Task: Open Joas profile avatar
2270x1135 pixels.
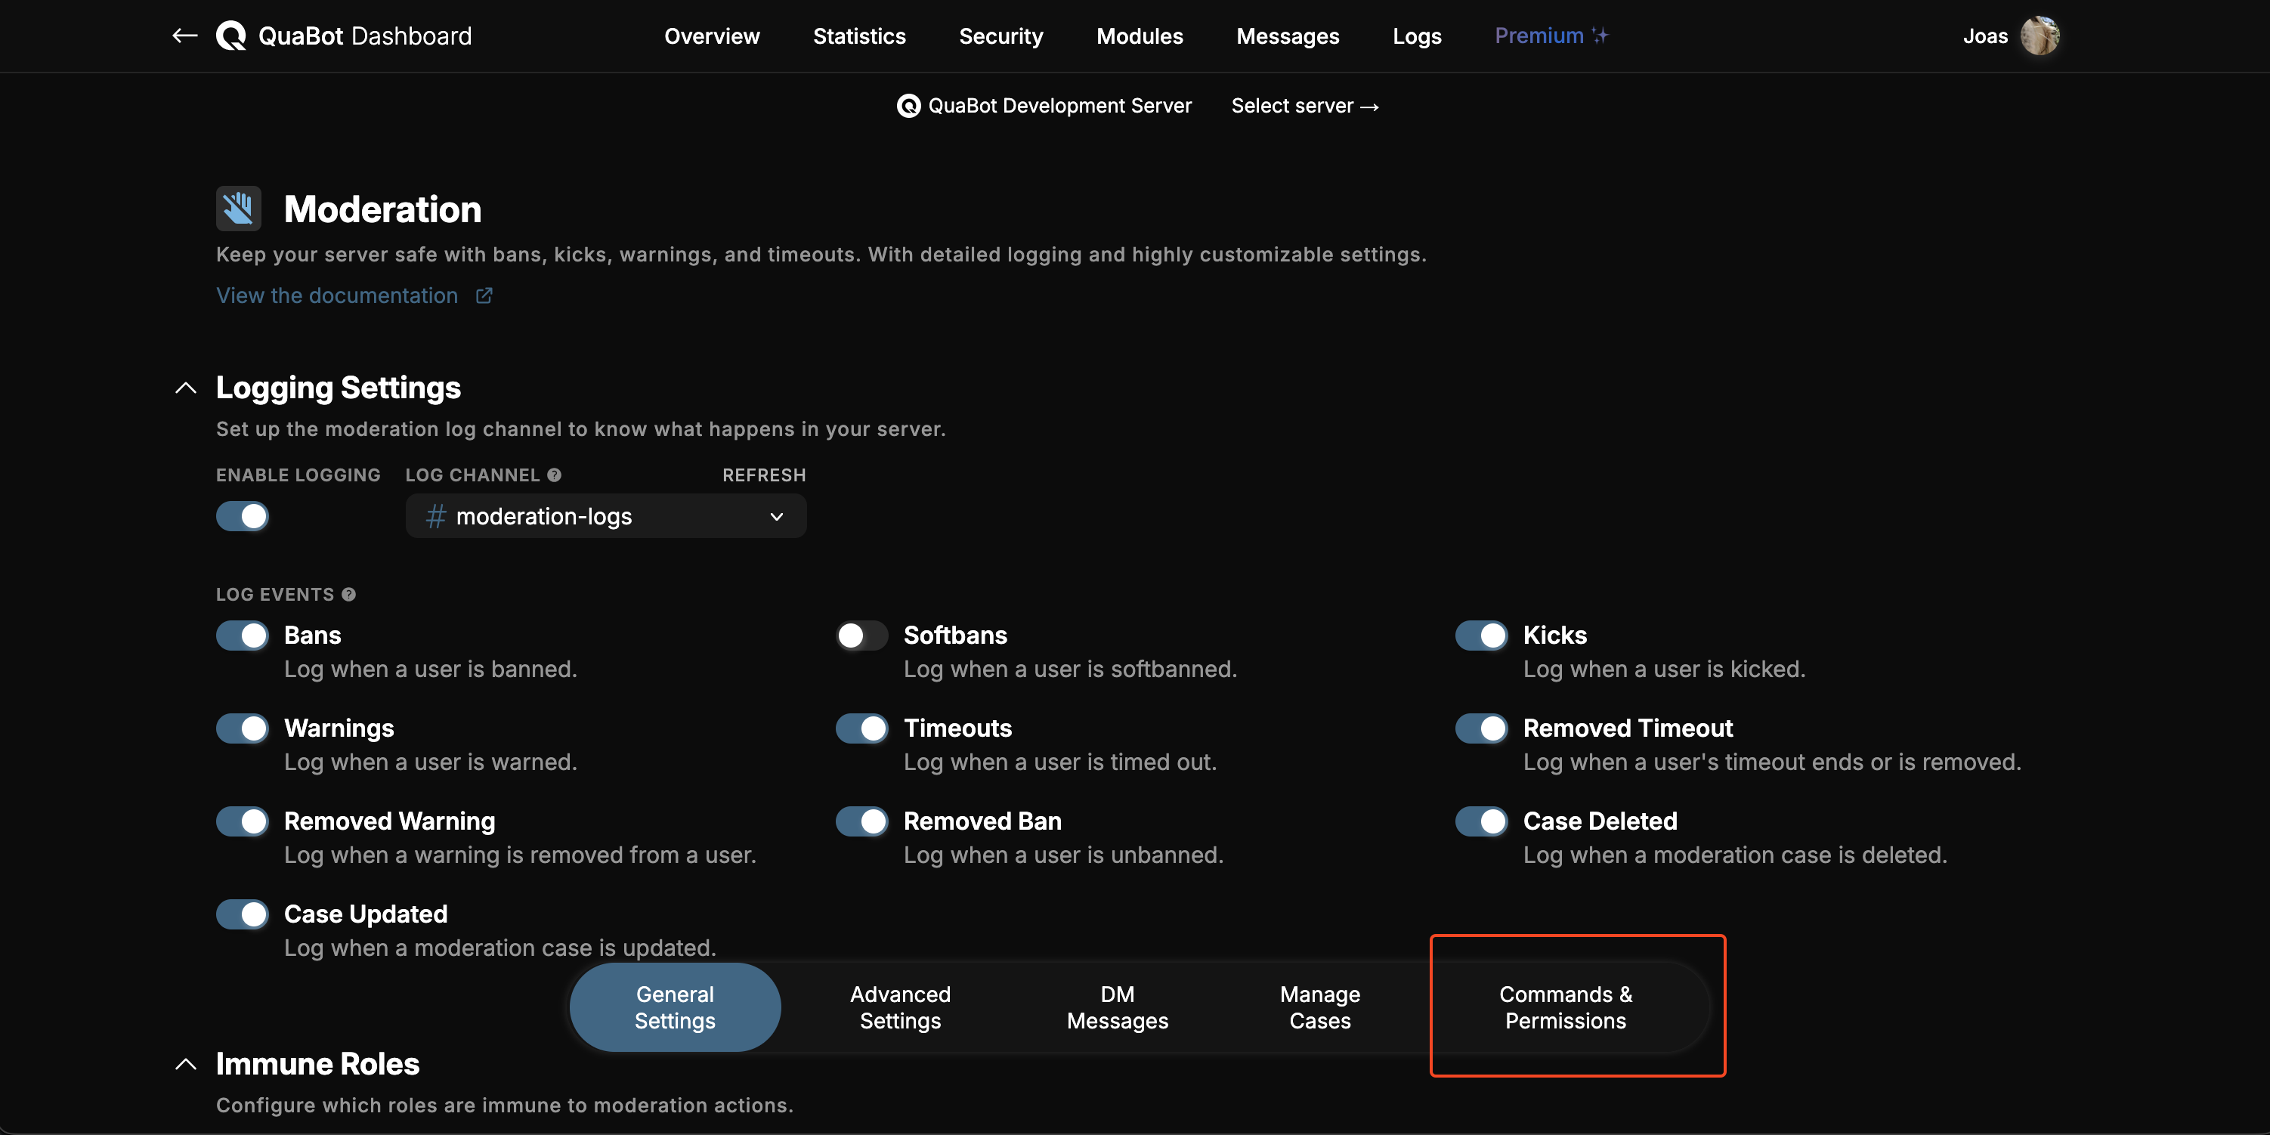Action: point(2040,36)
